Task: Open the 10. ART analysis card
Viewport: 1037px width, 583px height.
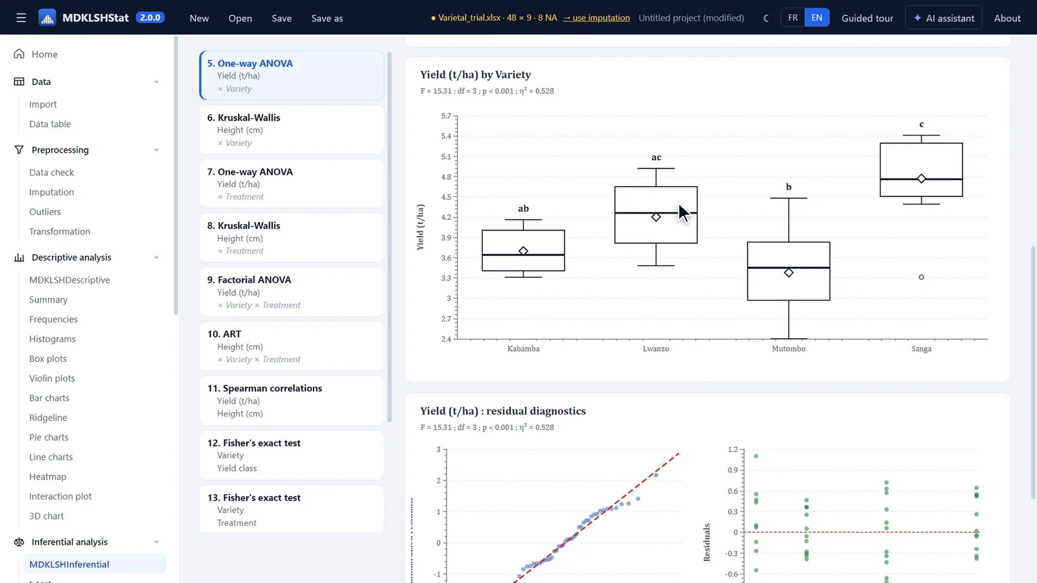Action: click(292, 347)
